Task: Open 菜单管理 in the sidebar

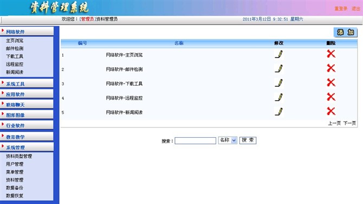Action: tap(15, 172)
